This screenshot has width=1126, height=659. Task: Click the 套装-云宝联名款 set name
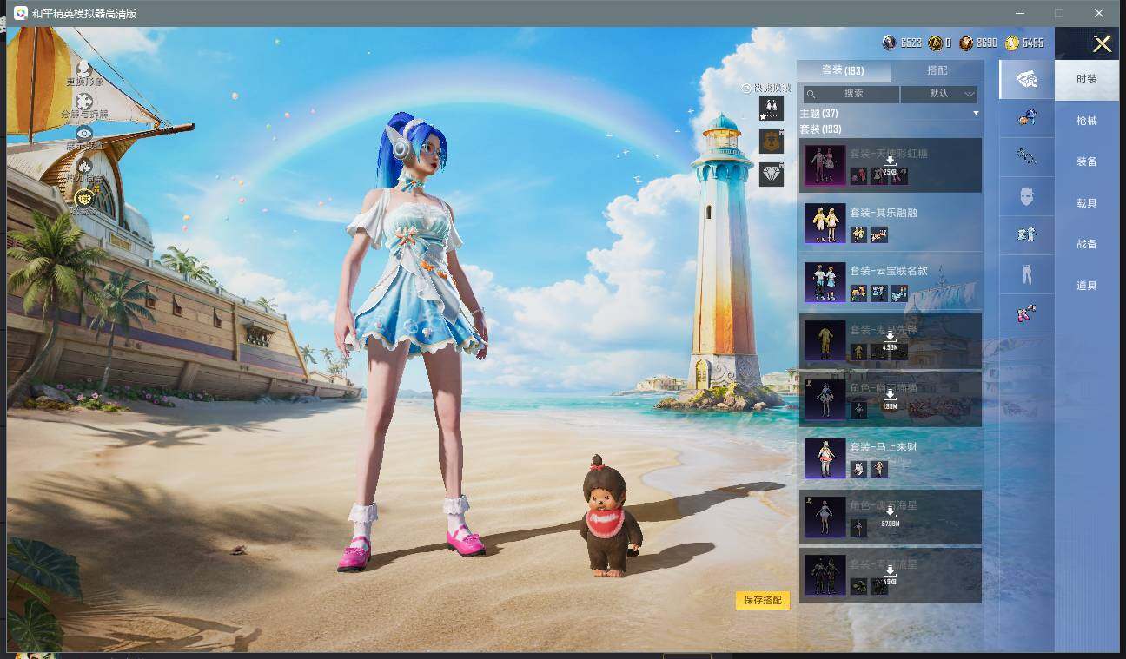pos(889,271)
